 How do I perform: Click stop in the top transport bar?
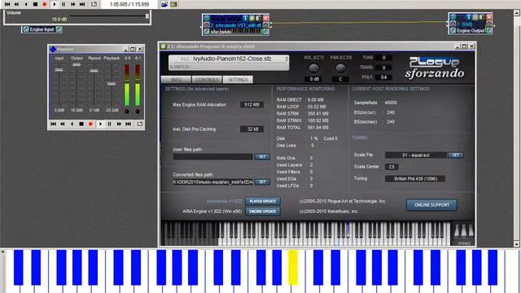[x=35, y=4]
